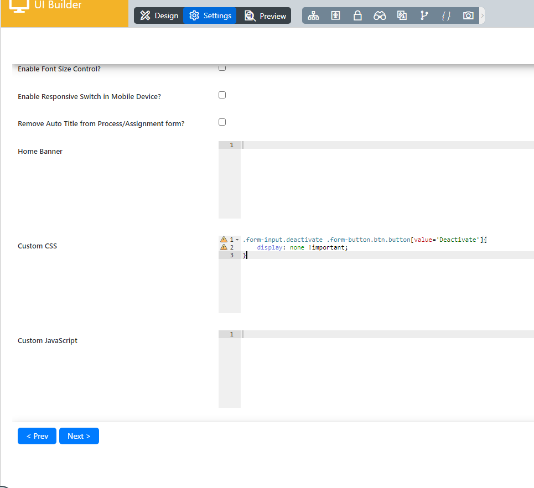Click the Next > button
Screen dimensions: 534x488
pos(79,436)
